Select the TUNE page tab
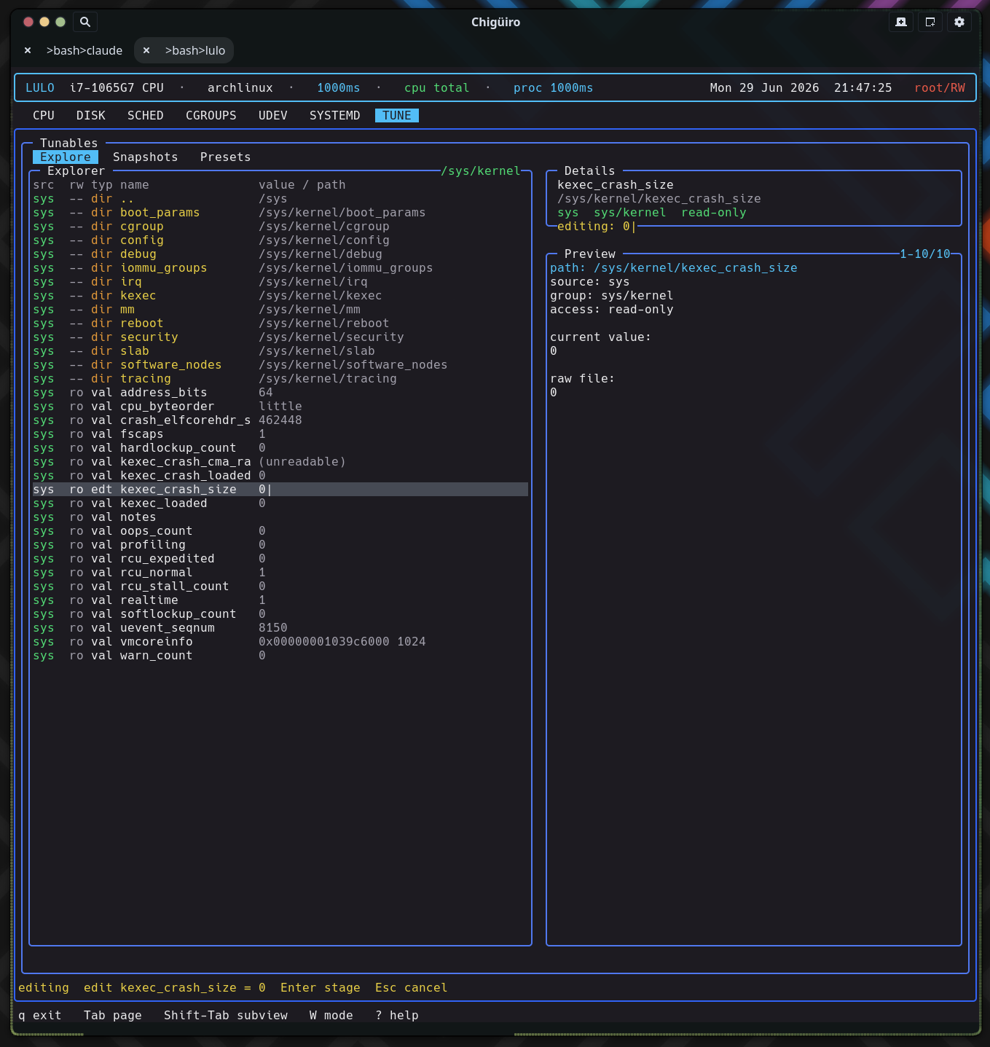The width and height of the screenshot is (990, 1047). [x=397, y=115]
